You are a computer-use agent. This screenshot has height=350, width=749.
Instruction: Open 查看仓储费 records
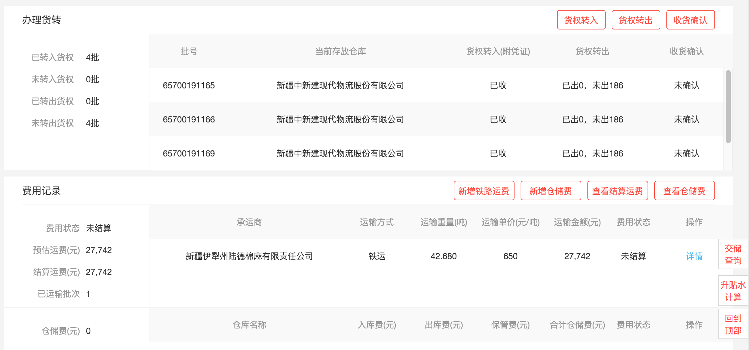(x=684, y=191)
